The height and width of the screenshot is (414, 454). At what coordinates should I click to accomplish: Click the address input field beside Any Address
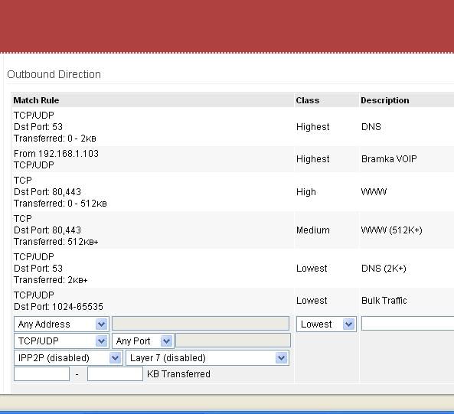201,324
